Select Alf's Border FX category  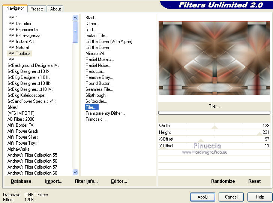point(21,125)
